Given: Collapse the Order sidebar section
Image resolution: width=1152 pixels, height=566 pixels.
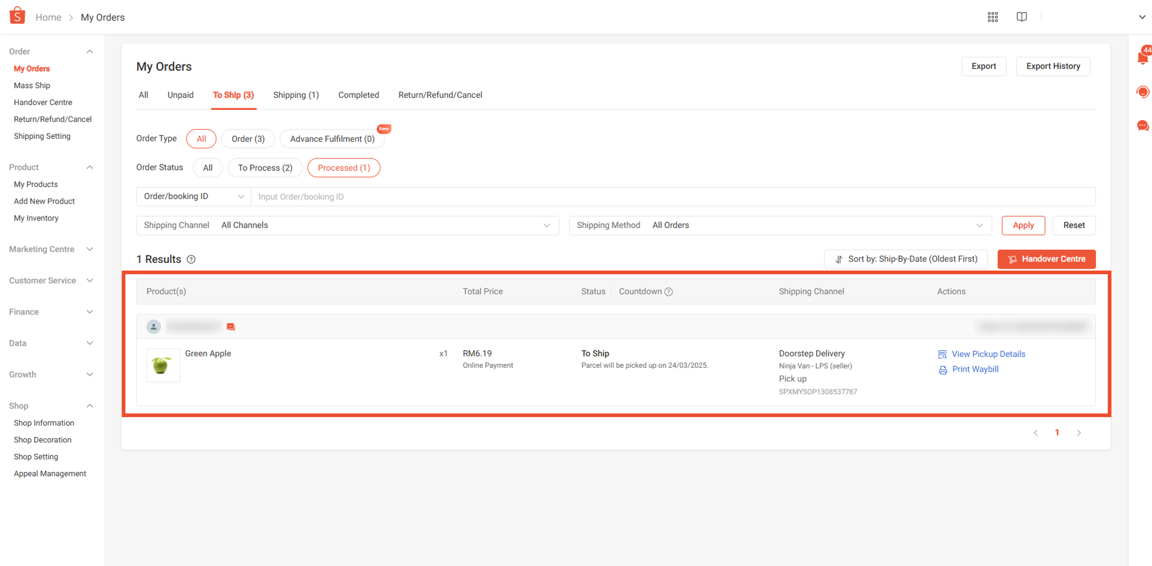Looking at the screenshot, I should [51, 51].
